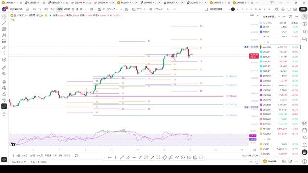
Task: Open the watchlist more options menu
Action: pyautogui.click(x=296, y=17)
